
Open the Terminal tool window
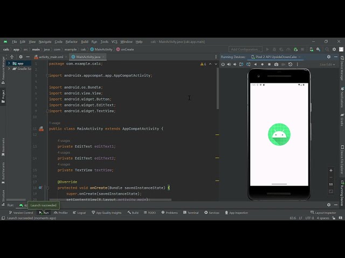coord(191,213)
